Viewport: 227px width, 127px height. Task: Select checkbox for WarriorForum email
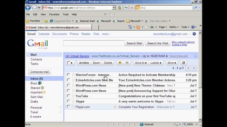pyautogui.click(x=68, y=74)
